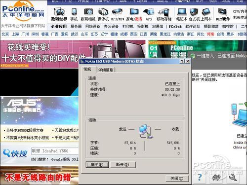The image size is (247, 185).
Task: Select the 武汉 city link
Action: click(x=75, y=34)
